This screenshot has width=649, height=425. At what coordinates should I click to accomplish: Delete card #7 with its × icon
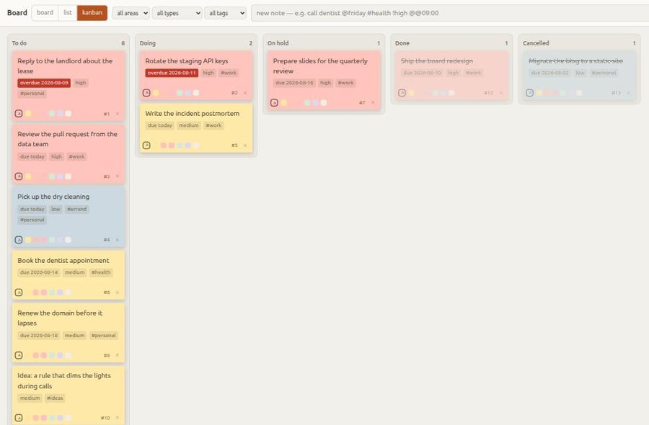(373, 102)
